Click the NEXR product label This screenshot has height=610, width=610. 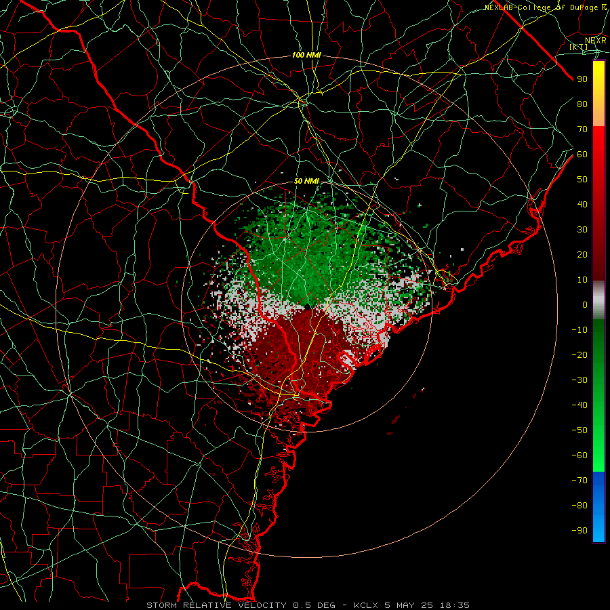coord(595,41)
